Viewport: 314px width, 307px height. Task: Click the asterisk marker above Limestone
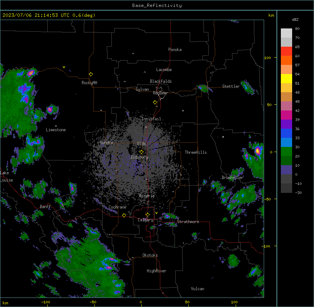pyautogui.click(x=56, y=126)
